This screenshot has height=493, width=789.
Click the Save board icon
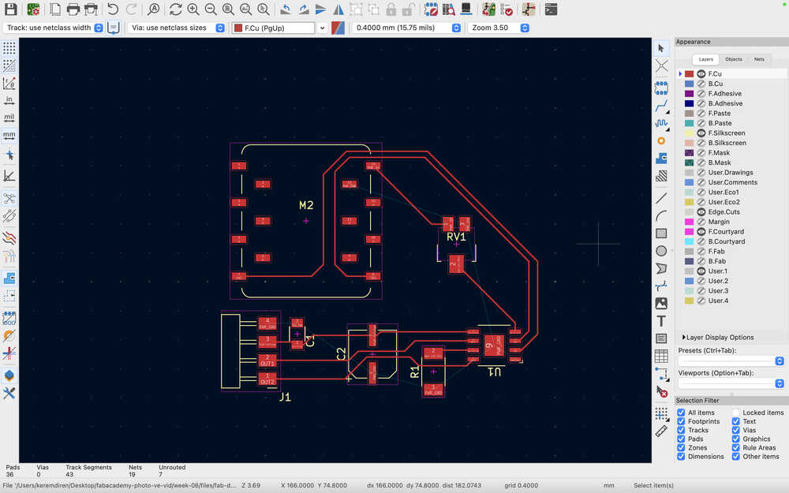12,9
